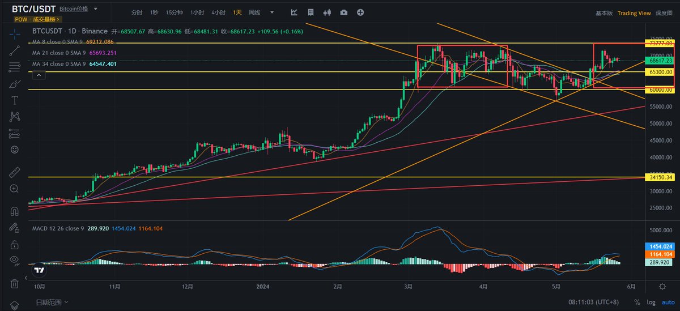680x311 pixels.
Task: Activate the zoom in tool
Action: [x=15, y=189]
